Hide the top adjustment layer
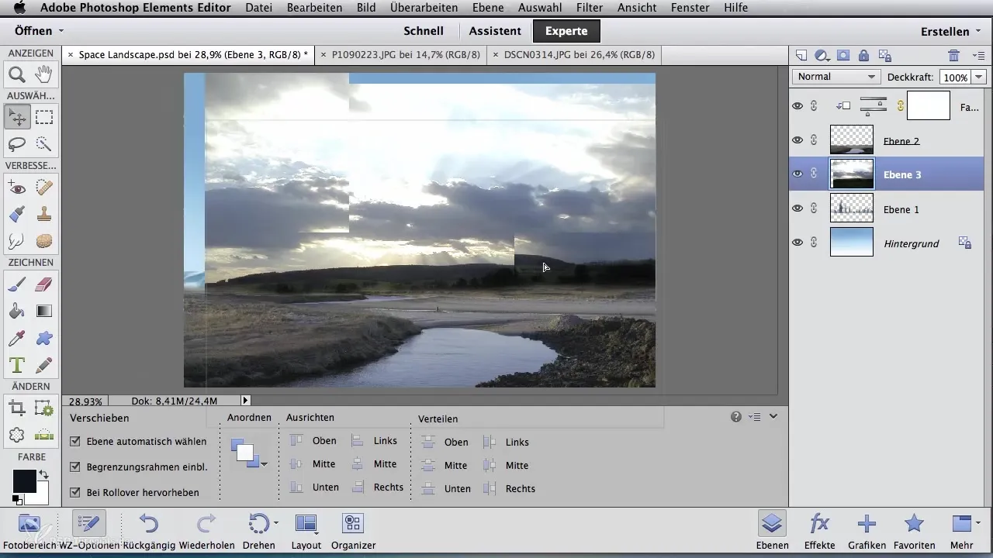The image size is (993, 558). coord(798,106)
